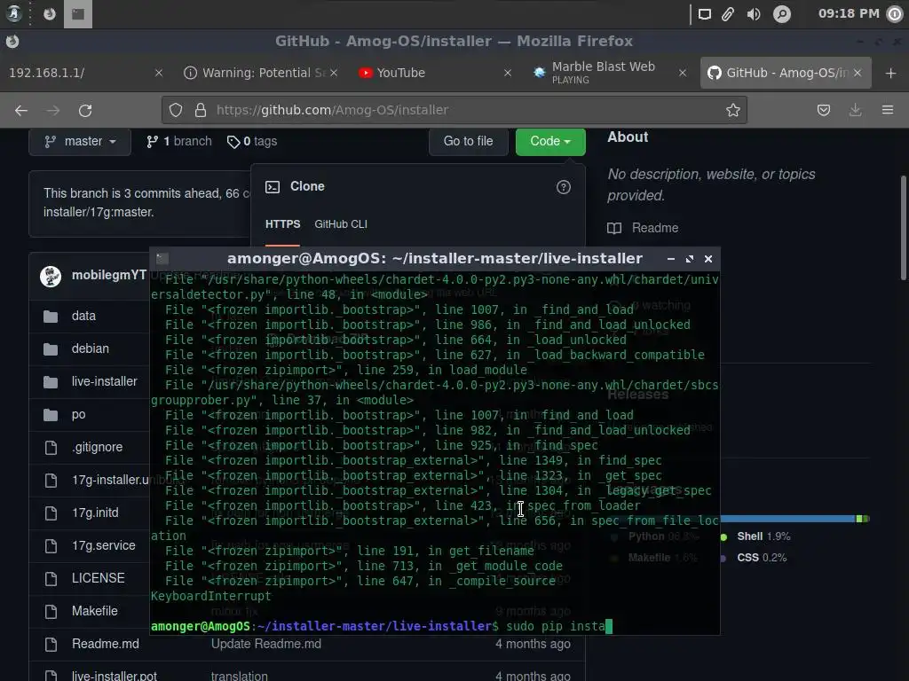Close the Marble Blast Web tab
Image resolution: width=909 pixels, height=681 pixels.
(x=683, y=73)
